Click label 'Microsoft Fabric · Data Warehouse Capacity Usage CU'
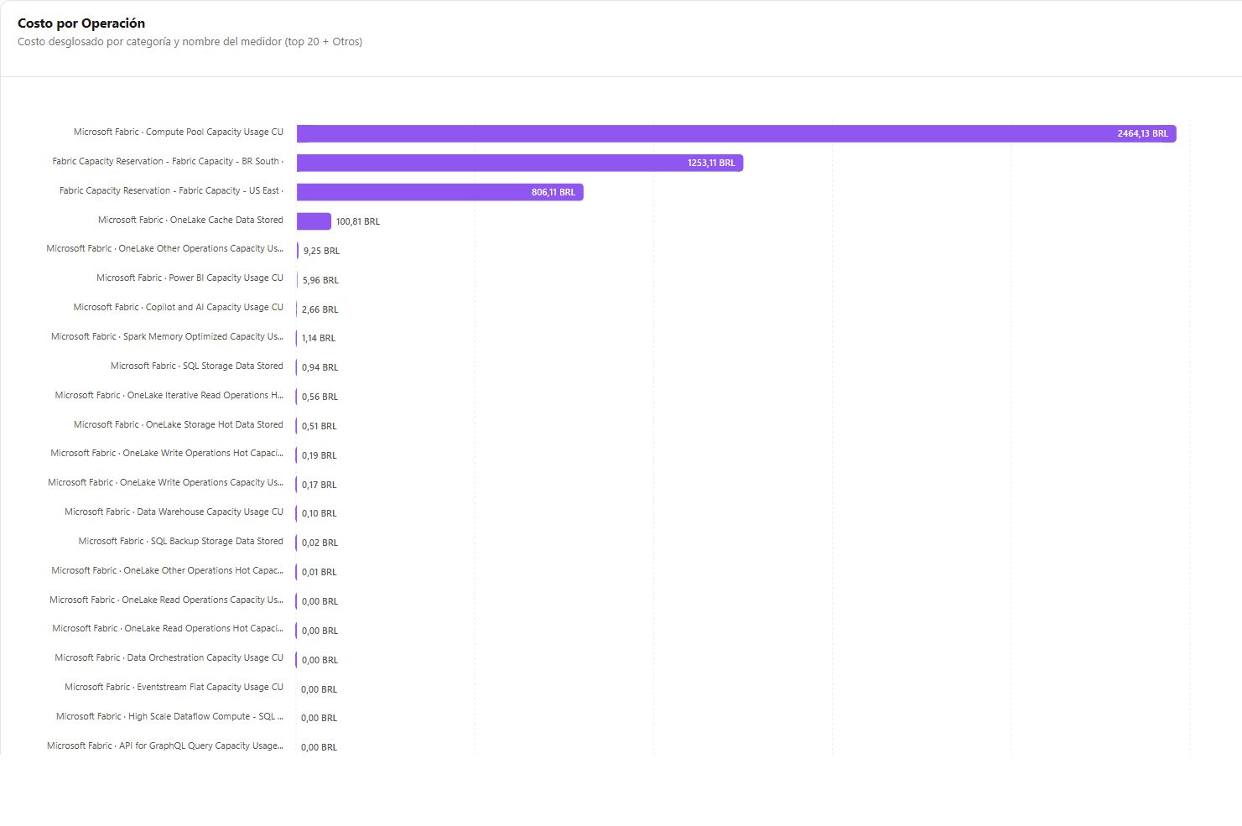 click(x=174, y=512)
